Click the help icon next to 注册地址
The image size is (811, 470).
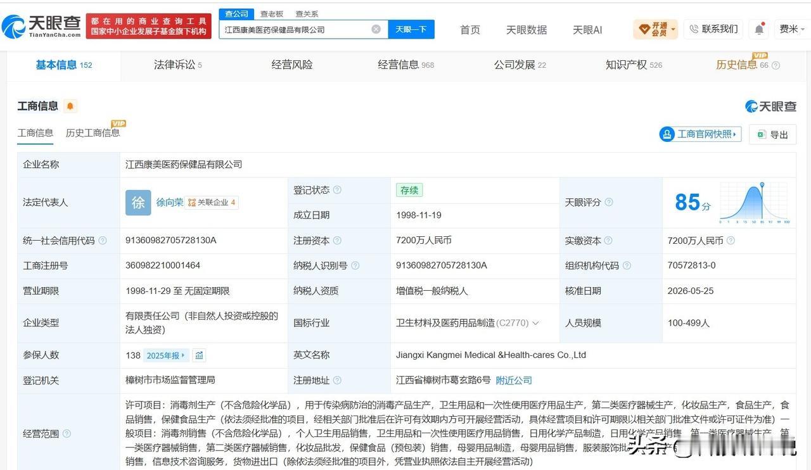(x=337, y=381)
